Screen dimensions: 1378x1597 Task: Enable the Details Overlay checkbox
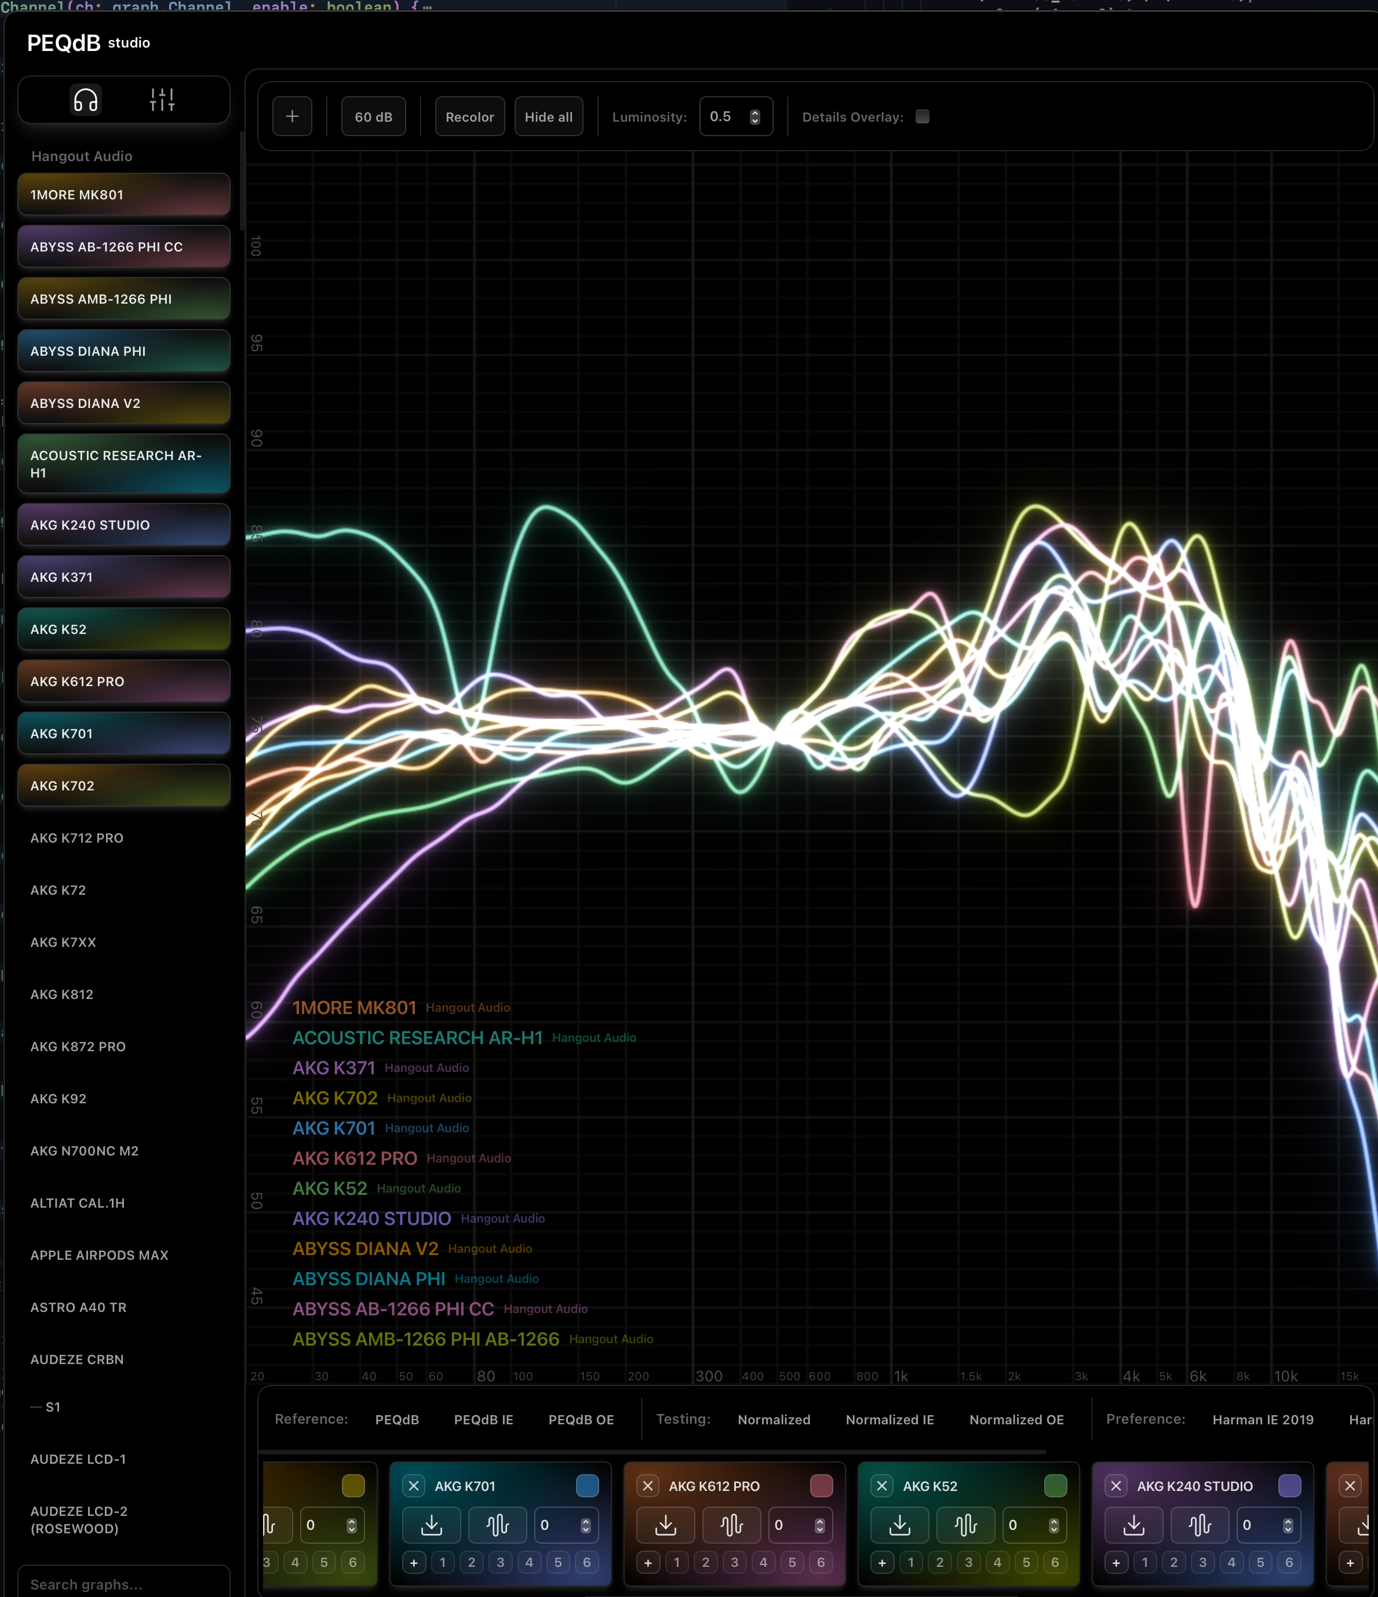point(922,116)
